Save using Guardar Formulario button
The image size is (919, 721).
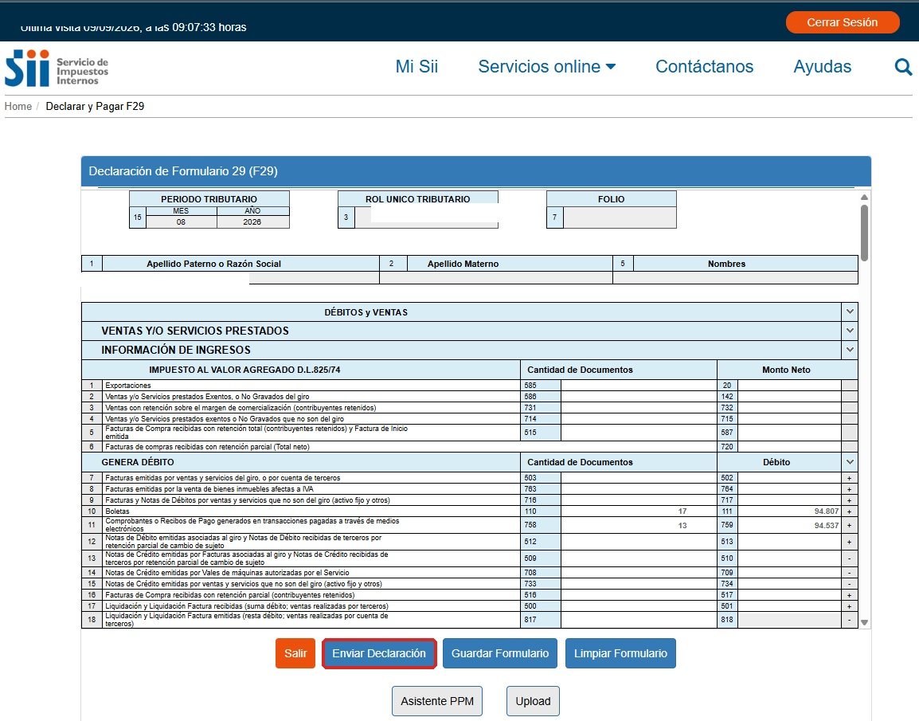[500, 653]
